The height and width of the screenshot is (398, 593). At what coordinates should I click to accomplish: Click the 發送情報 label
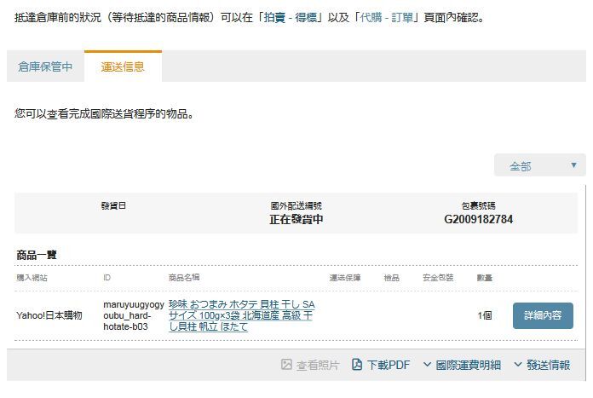click(x=548, y=365)
